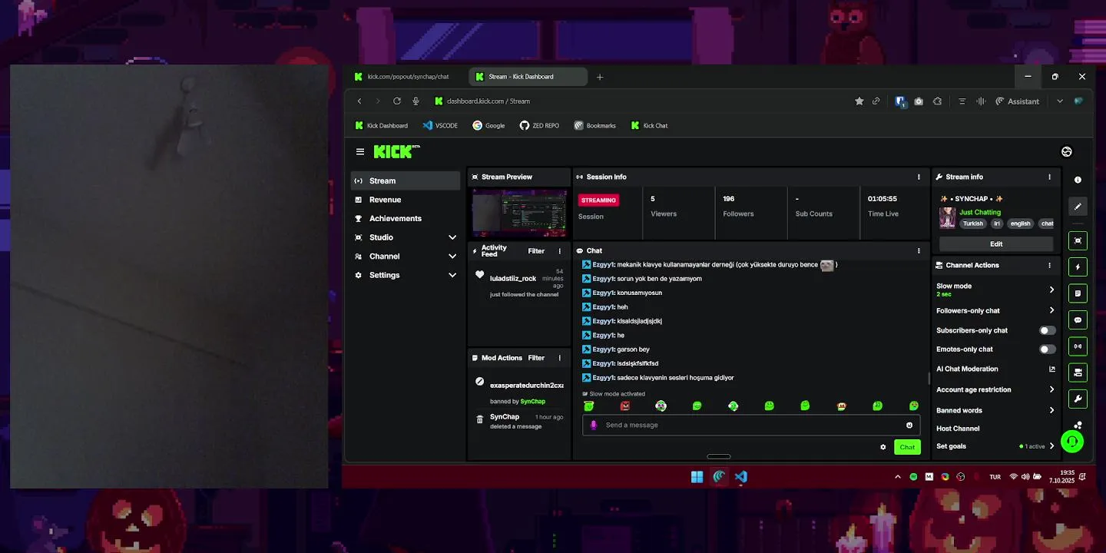Click the browser voice microphone icon
Viewport: 1106px width, 553px height.
416,101
